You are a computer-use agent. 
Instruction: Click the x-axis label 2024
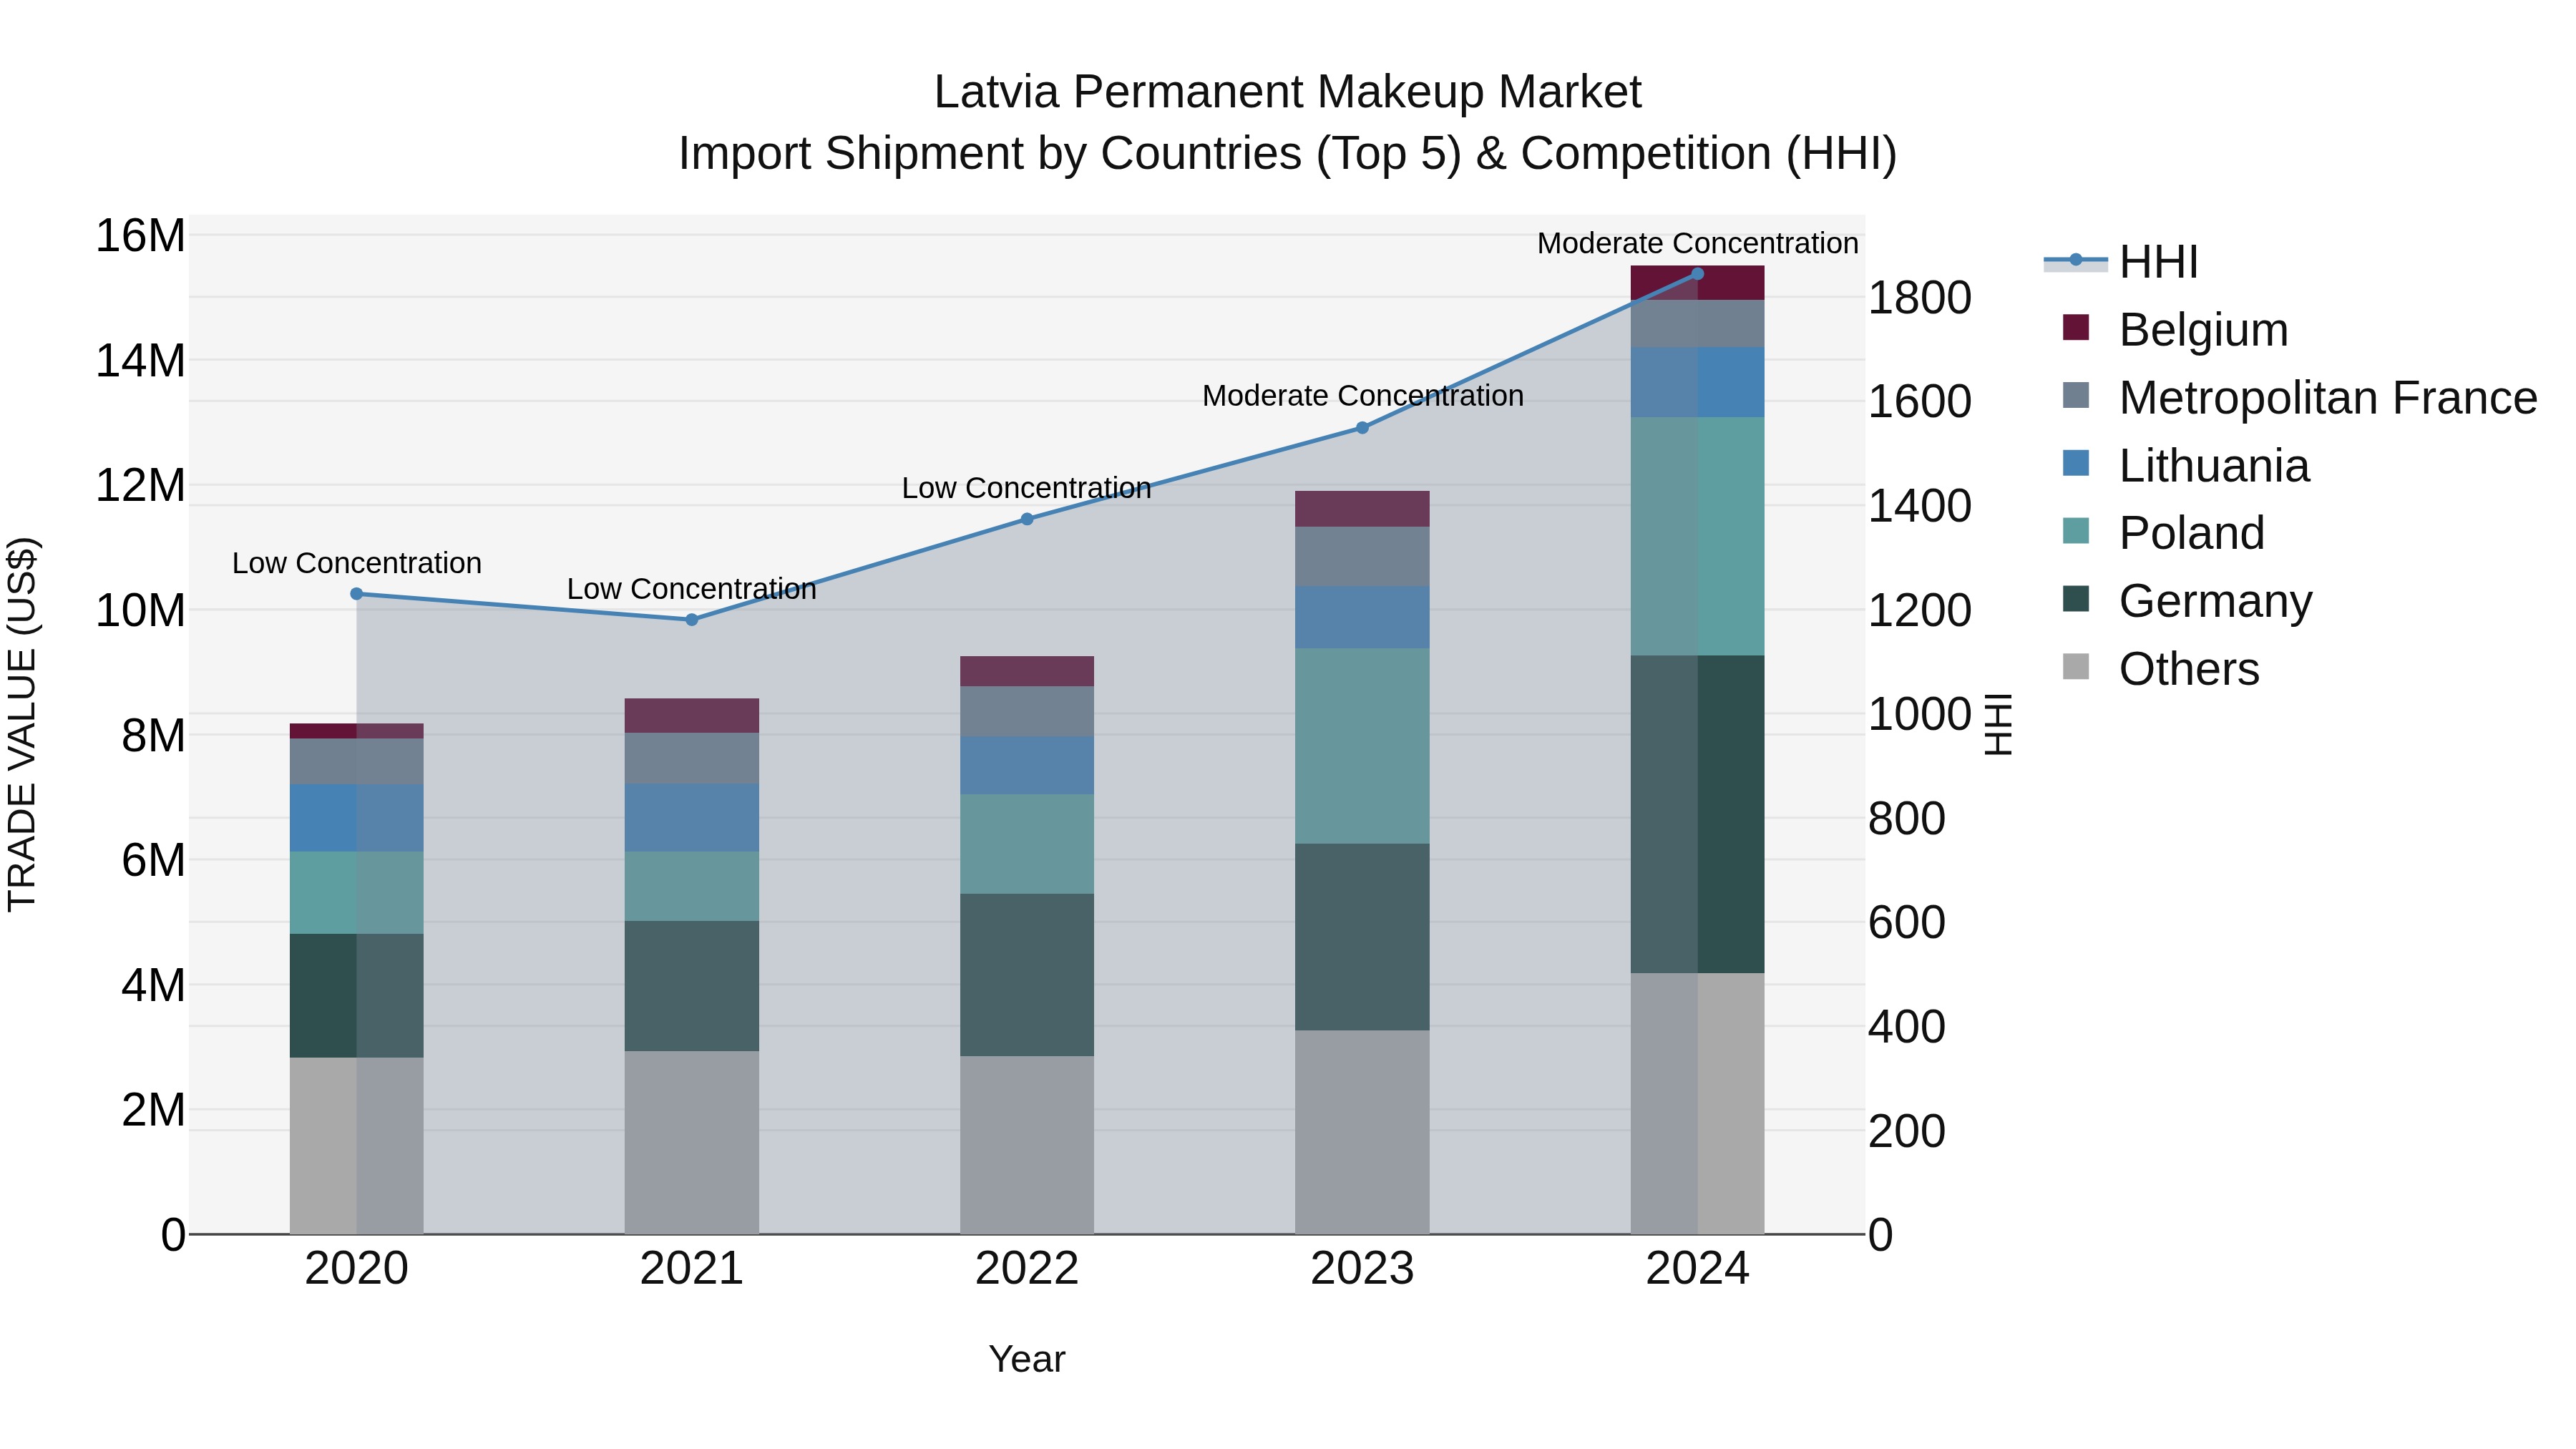1698,1269
